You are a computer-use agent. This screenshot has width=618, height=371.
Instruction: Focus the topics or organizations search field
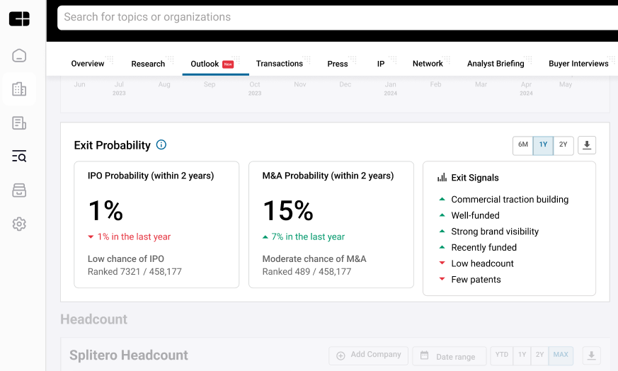333,17
